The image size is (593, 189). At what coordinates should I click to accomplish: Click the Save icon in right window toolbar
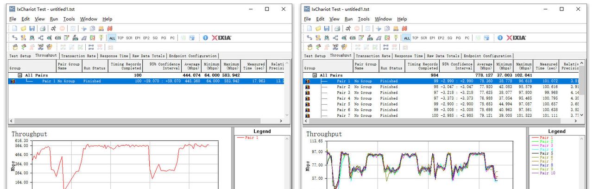pos(327,28)
